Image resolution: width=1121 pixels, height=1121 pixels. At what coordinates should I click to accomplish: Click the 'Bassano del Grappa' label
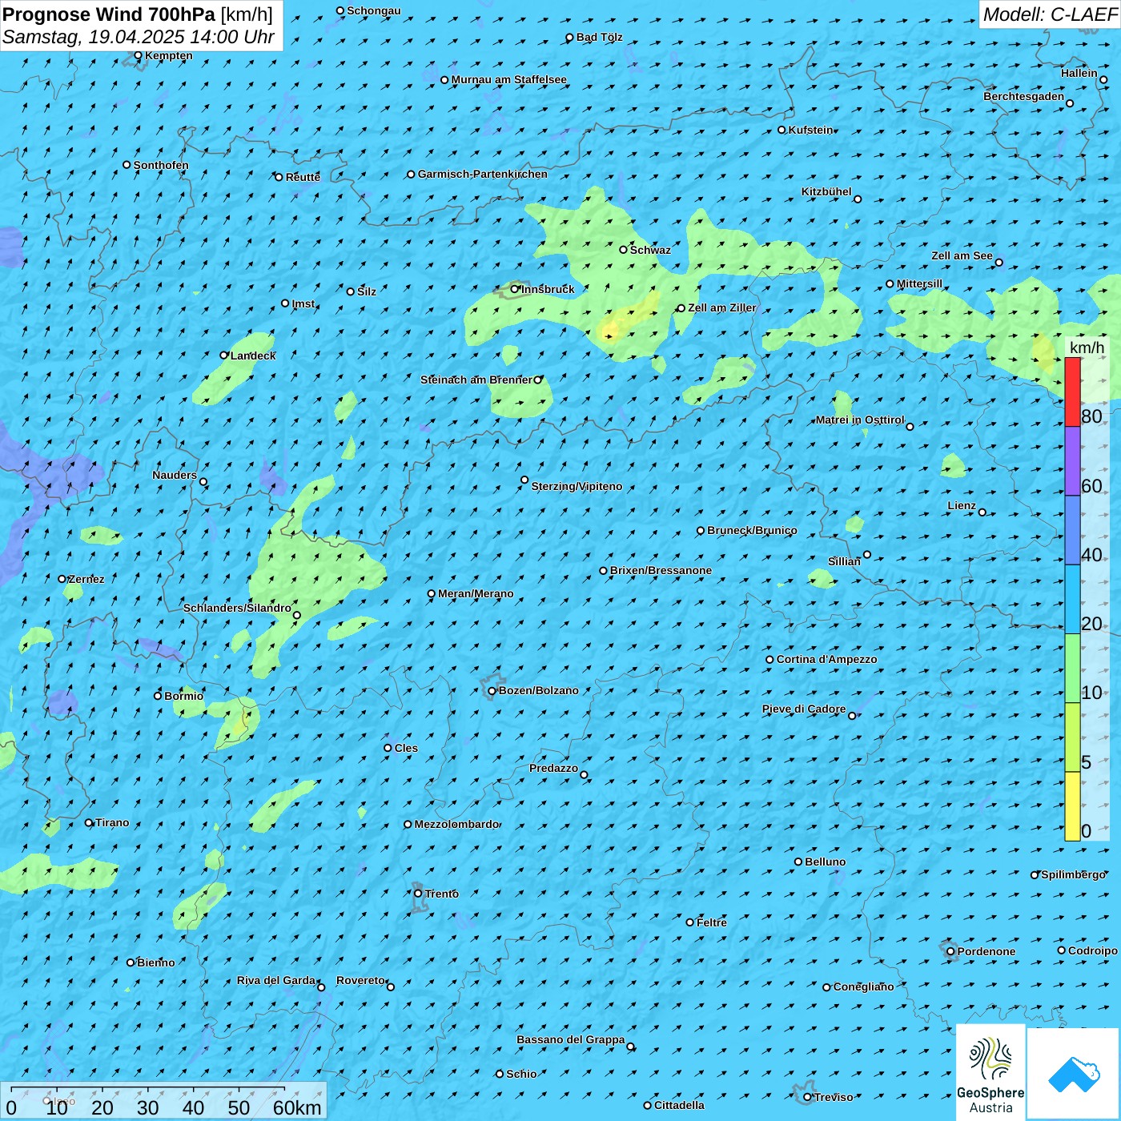571,1039
